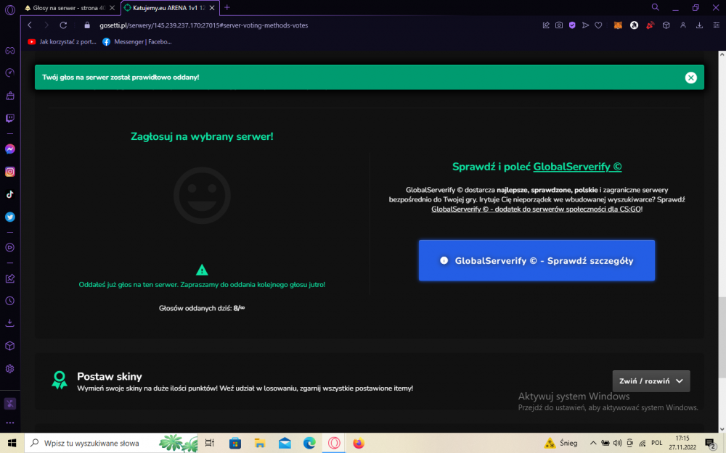The width and height of the screenshot is (726, 453).
Task: Open a new tab with plus button
Action: 227,7
